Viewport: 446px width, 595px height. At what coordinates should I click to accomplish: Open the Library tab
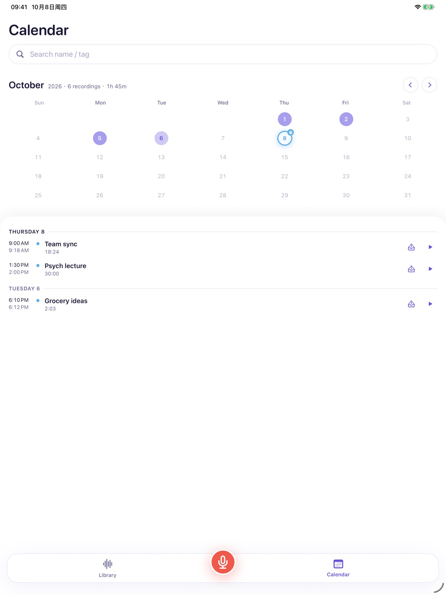[x=107, y=568]
